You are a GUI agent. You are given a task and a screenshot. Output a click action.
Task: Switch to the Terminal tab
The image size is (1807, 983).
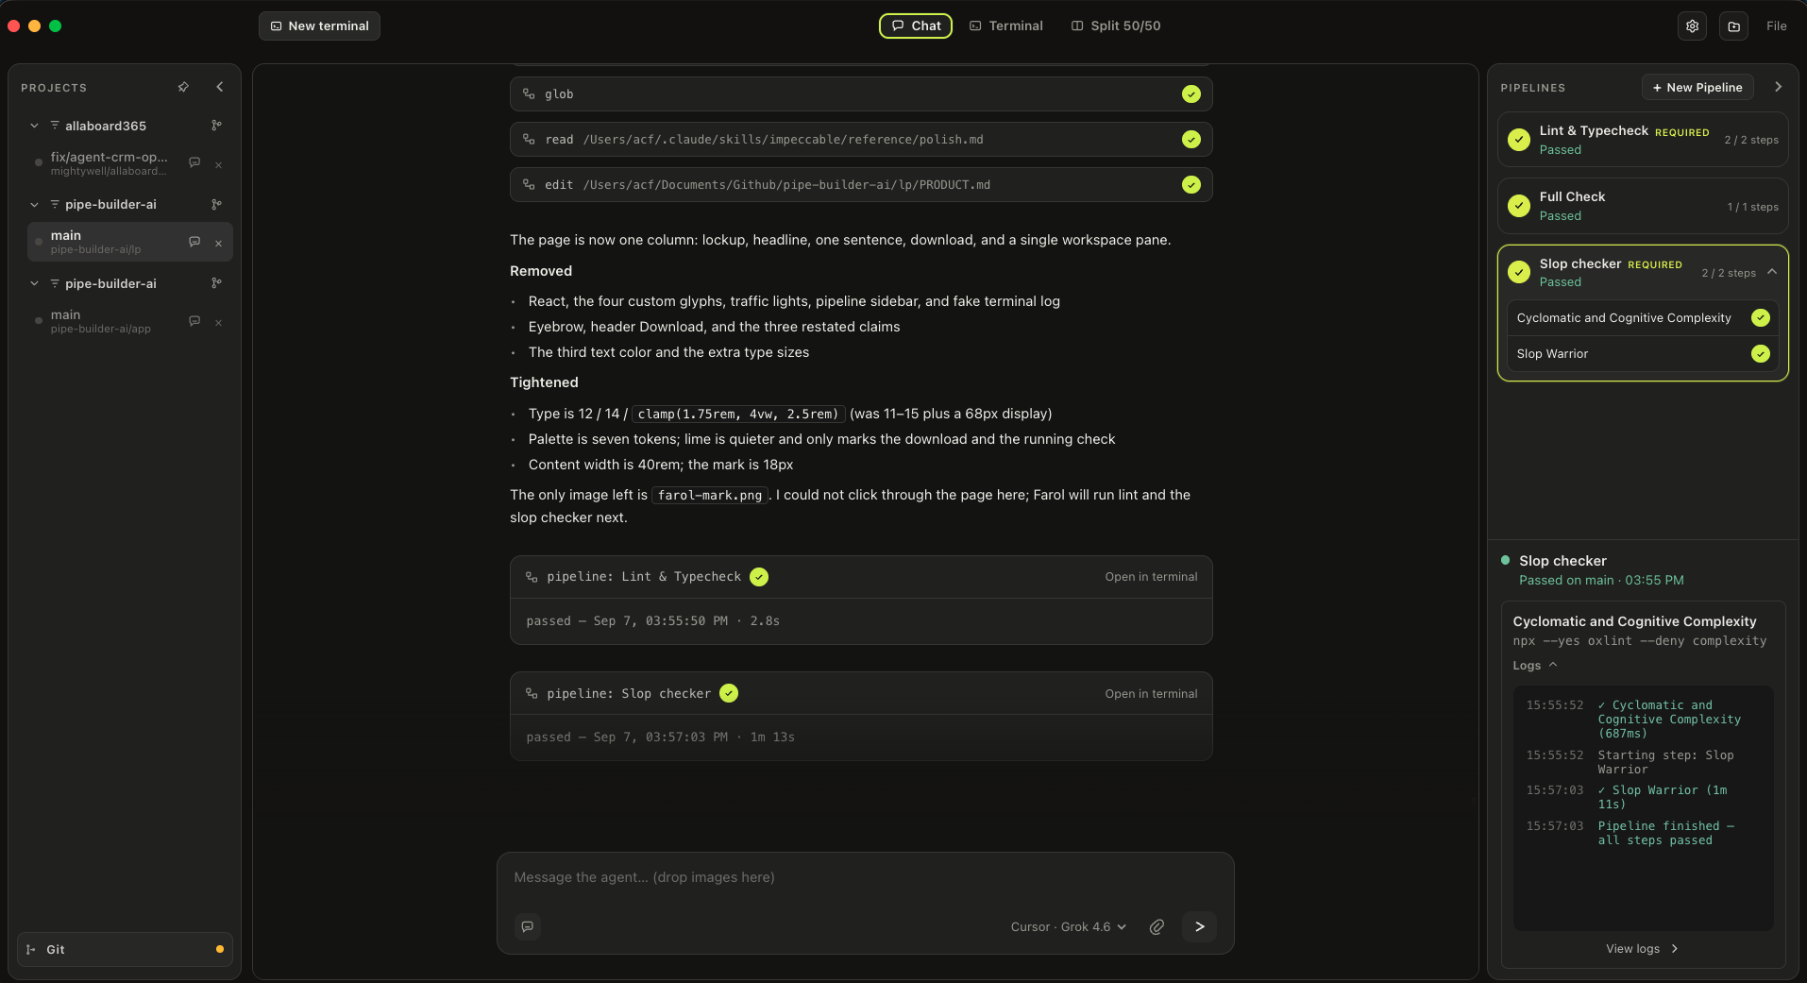[x=1005, y=25]
